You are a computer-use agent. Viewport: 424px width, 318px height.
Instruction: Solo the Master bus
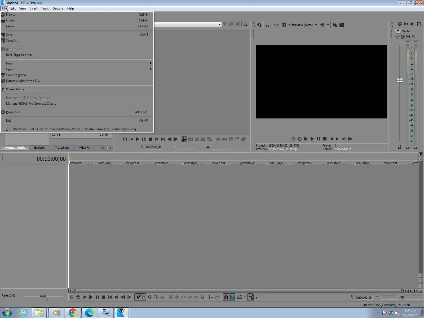(413, 37)
